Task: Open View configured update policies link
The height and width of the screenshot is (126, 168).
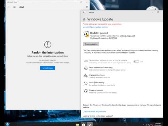Action: point(95,27)
